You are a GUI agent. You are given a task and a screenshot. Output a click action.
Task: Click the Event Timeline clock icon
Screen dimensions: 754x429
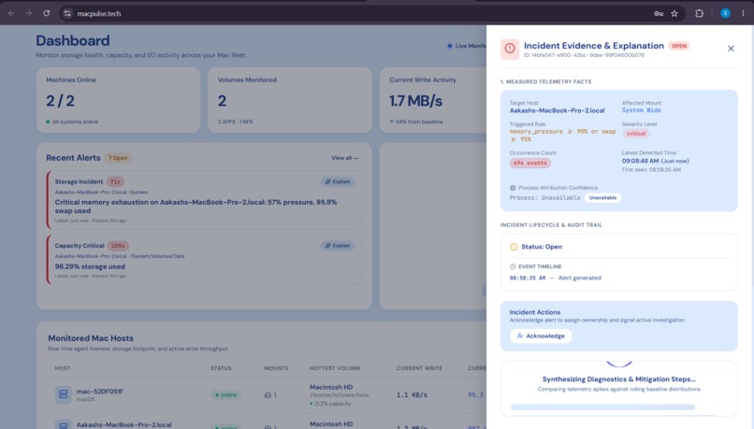[513, 266]
